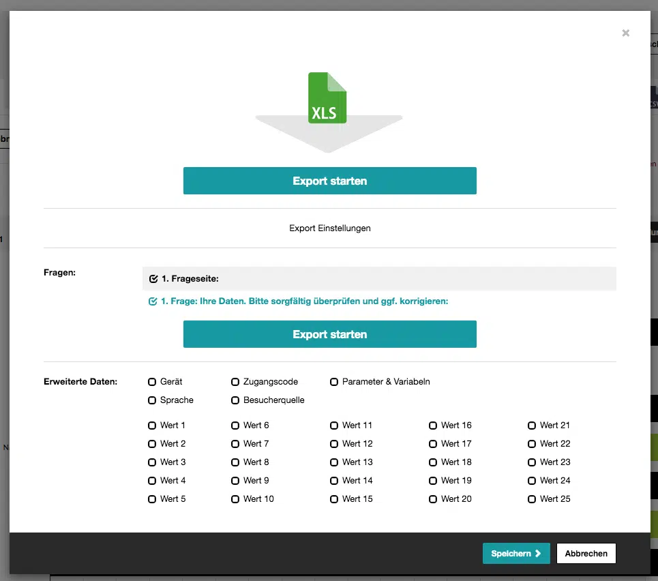Screen dimensions: 658x581
Task: Tick the Wert 7 checkbox
Action: [235, 444]
